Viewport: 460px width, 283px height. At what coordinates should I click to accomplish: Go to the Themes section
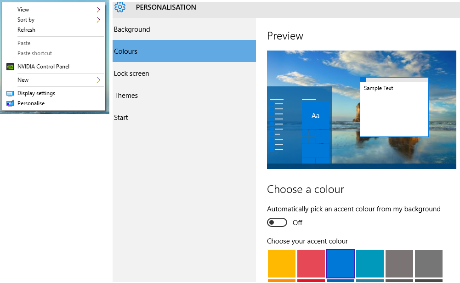(126, 96)
